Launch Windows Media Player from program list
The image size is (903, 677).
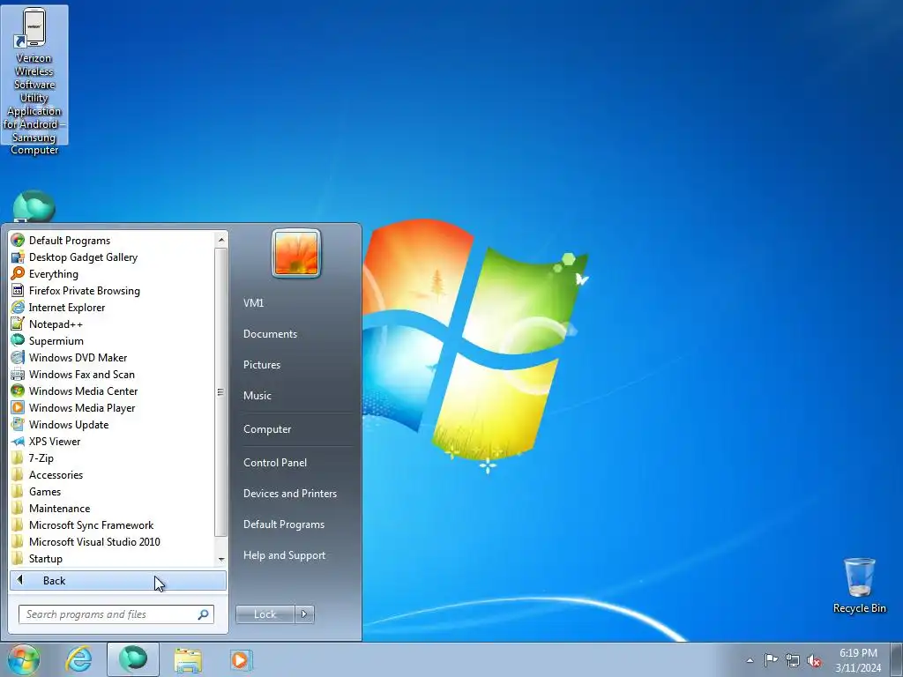(x=18, y=407)
